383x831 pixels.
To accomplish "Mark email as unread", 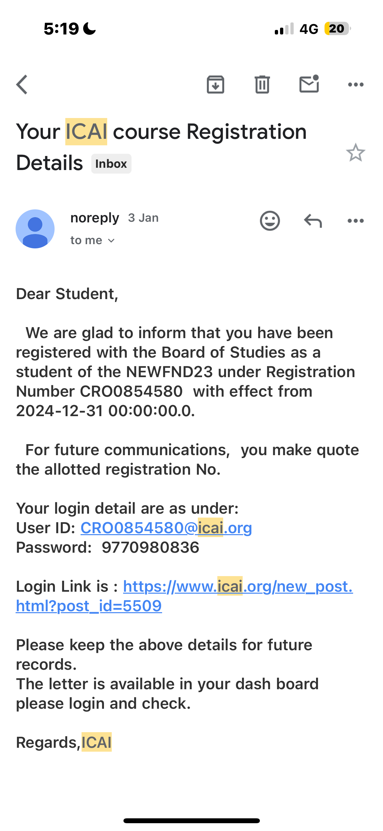I will coord(309,84).
